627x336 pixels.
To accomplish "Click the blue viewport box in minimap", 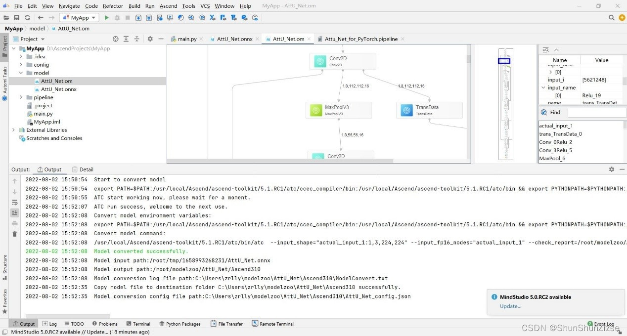I will (504, 61).
